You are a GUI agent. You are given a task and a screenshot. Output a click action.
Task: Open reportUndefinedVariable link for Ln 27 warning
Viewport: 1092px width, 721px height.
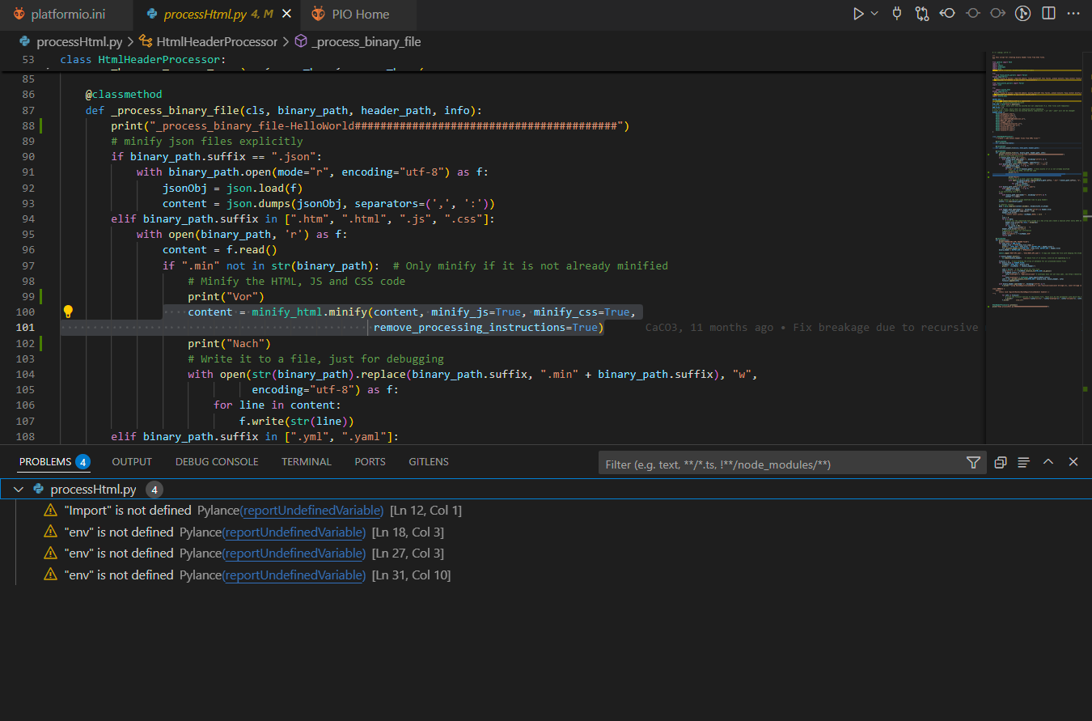tap(294, 553)
